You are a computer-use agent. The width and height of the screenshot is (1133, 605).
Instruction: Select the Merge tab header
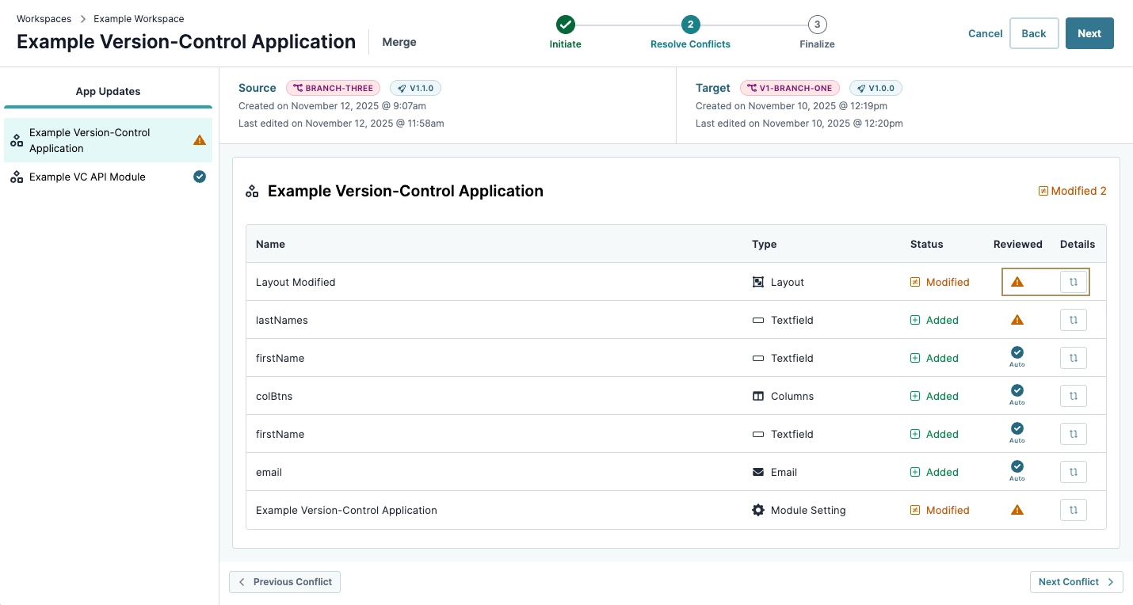point(399,42)
